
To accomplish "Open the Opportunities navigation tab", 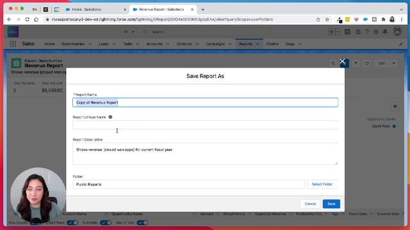I will 72,44.
